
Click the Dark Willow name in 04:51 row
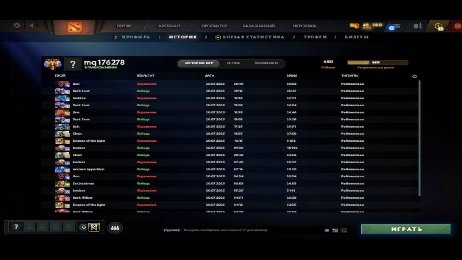pyautogui.click(x=83, y=198)
